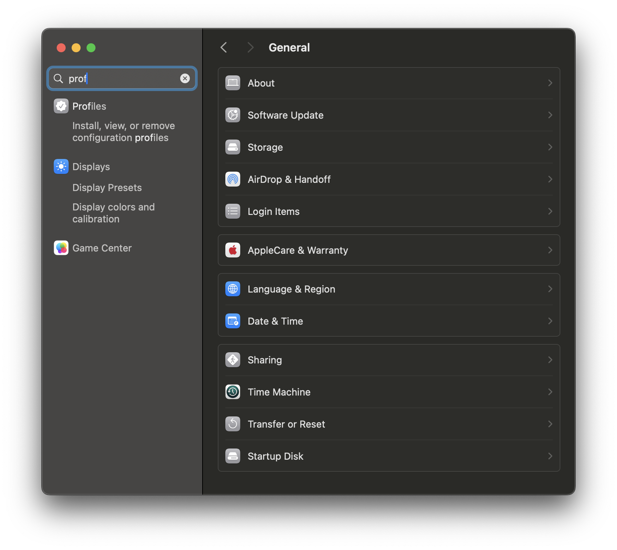The height and width of the screenshot is (550, 617).
Task: Click the Displays sun icon in sidebar
Action: tap(61, 166)
